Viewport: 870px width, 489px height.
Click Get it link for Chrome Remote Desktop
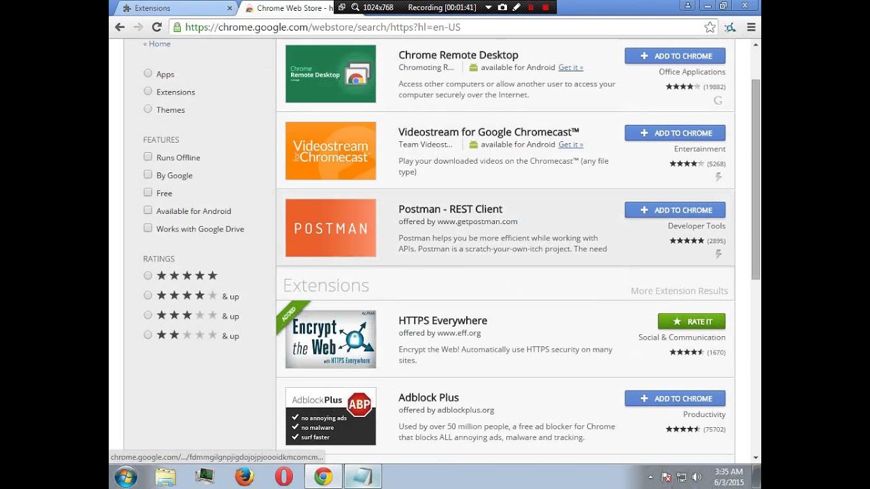click(x=570, y=67)
